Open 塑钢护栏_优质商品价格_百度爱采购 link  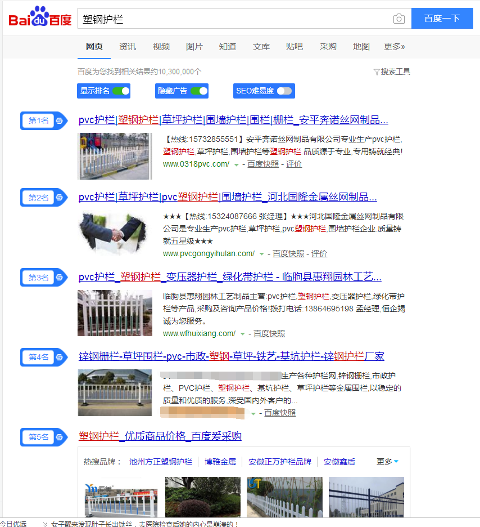(x=160, y=436)
